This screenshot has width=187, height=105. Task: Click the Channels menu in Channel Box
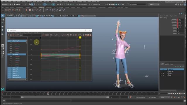162,16
